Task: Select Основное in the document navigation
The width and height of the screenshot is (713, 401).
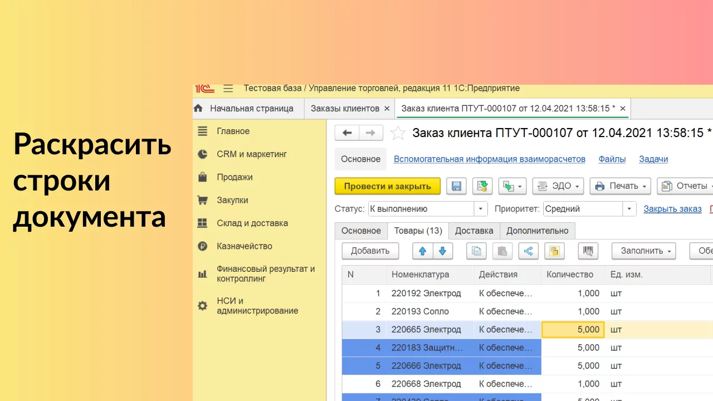Action: [x=361, y=159]
